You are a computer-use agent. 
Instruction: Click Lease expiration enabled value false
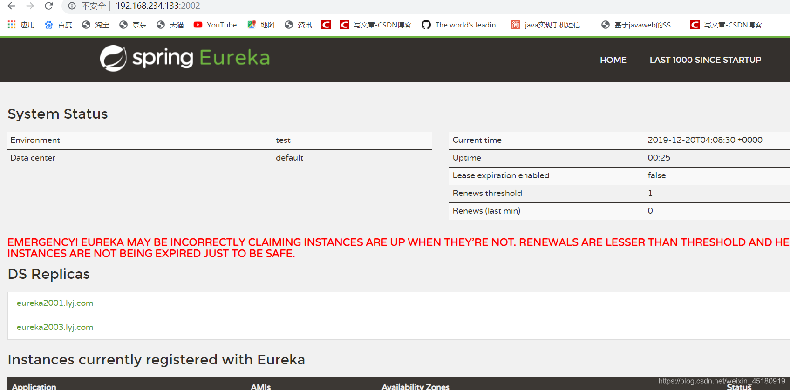[x=656, y=175]
